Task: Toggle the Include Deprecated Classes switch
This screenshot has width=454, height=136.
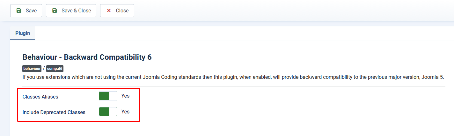Action: (x=108, y=112)
